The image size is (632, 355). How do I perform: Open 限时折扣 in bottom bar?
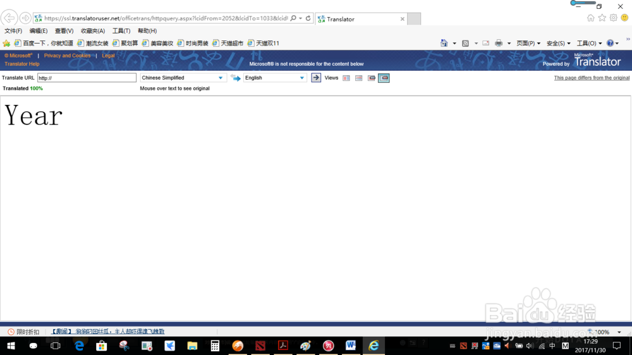tap(24, 332)
